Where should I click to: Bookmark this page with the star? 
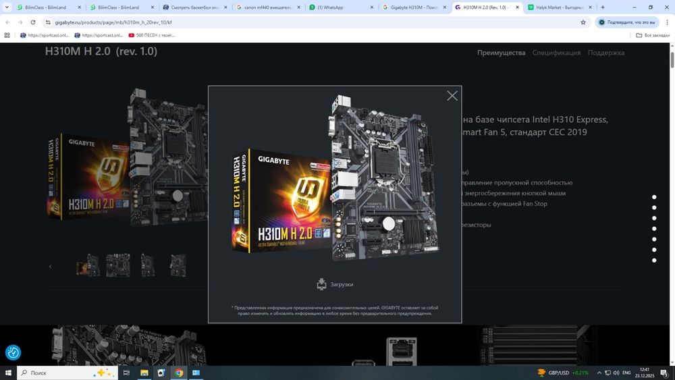pyautogui.click(x=583, y=22)
